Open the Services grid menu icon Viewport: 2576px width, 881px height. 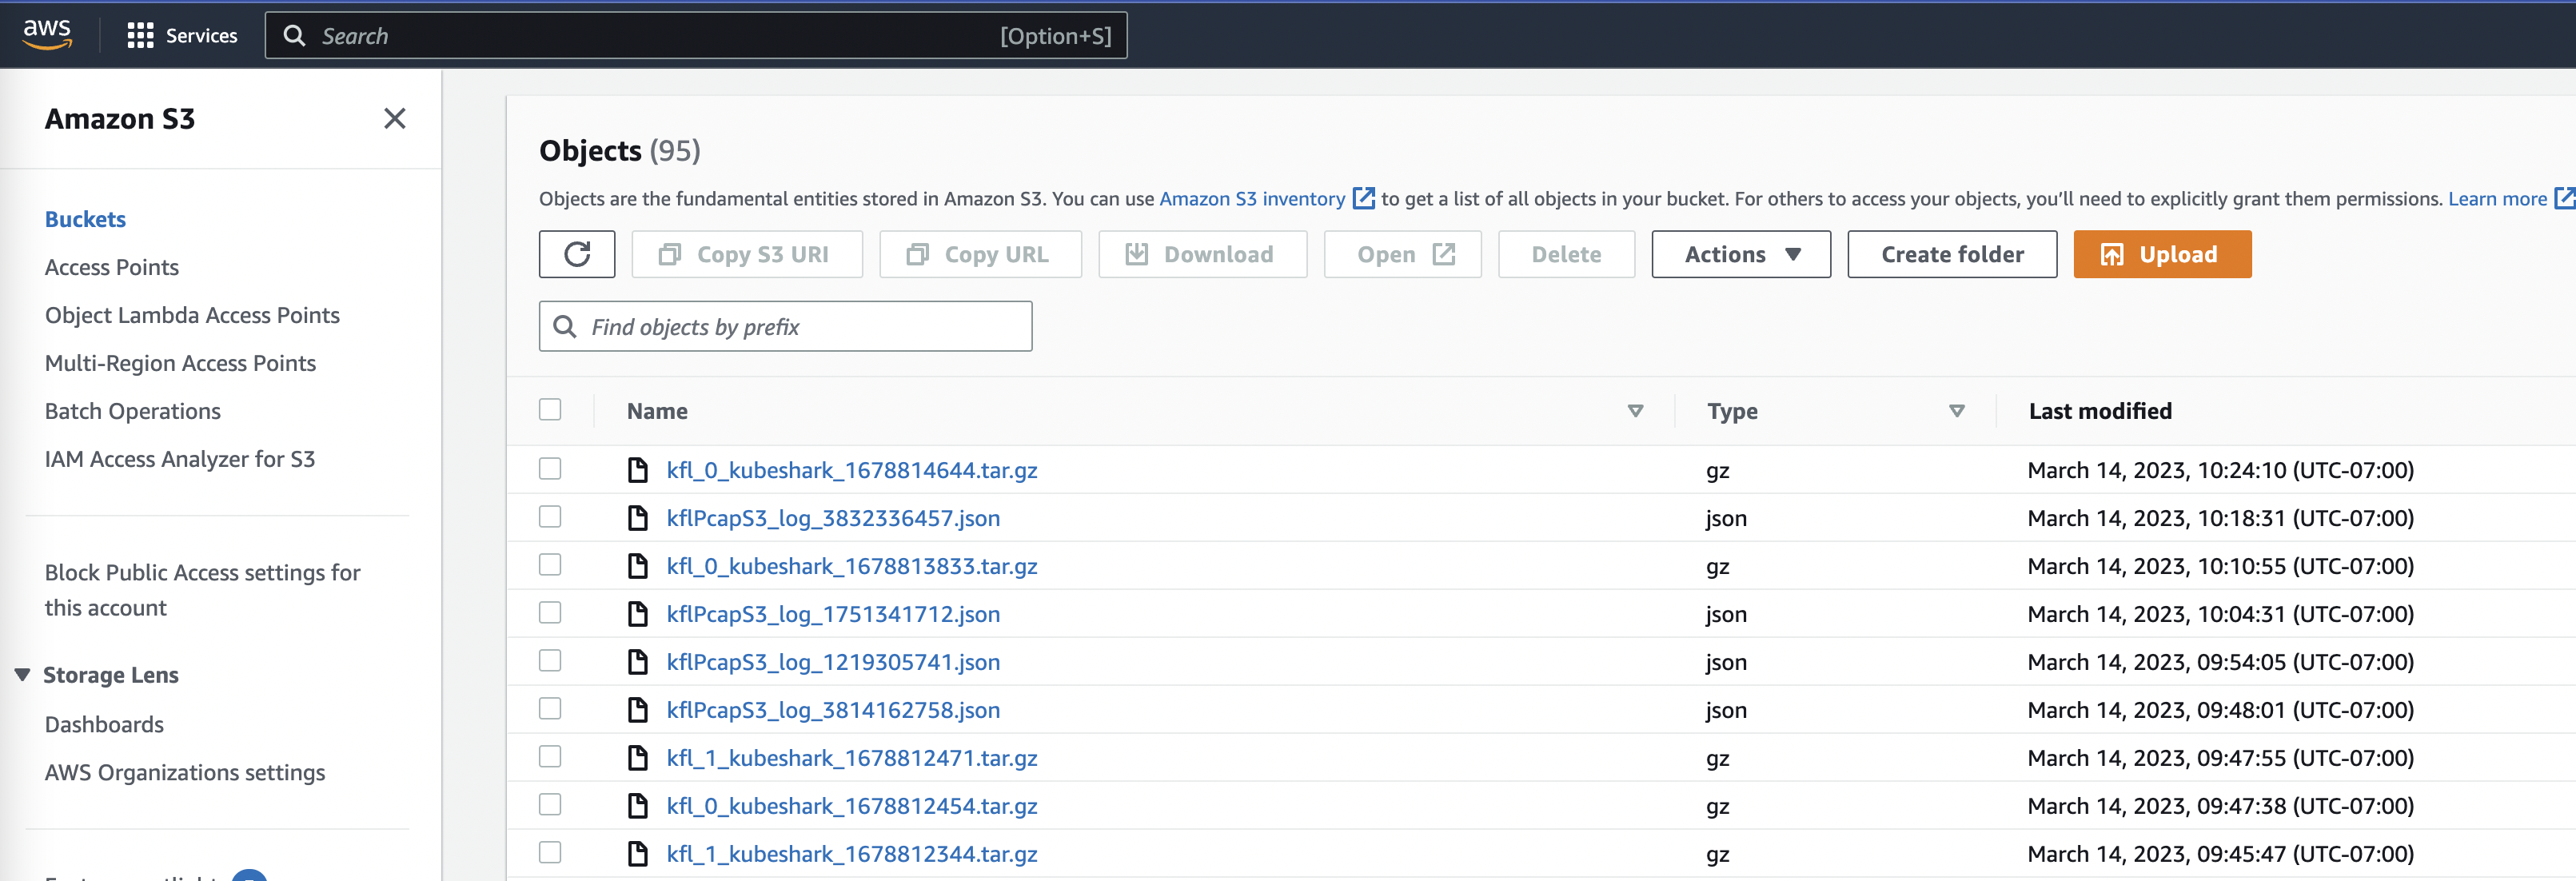140,36
